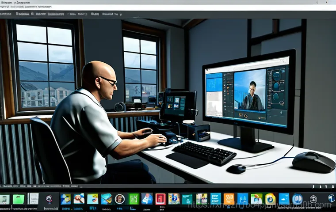
Task: Open the colorful Chrome-style round taskbar icon
Action: 270,199
